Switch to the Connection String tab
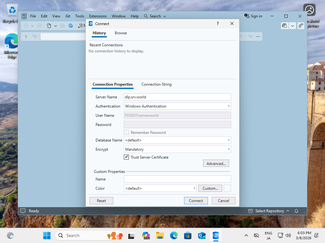 pyautogui.click(x=156, y=84)
